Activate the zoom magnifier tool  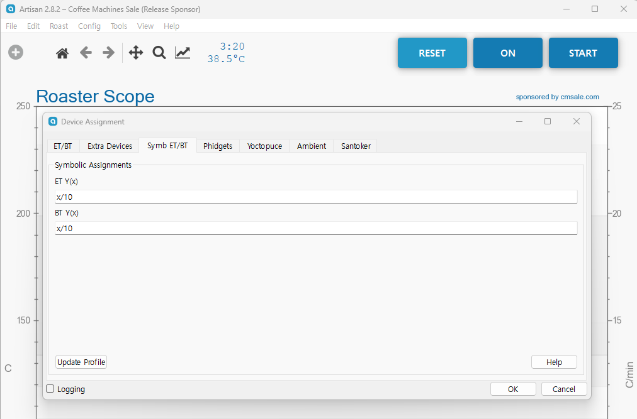click(159, 53)
